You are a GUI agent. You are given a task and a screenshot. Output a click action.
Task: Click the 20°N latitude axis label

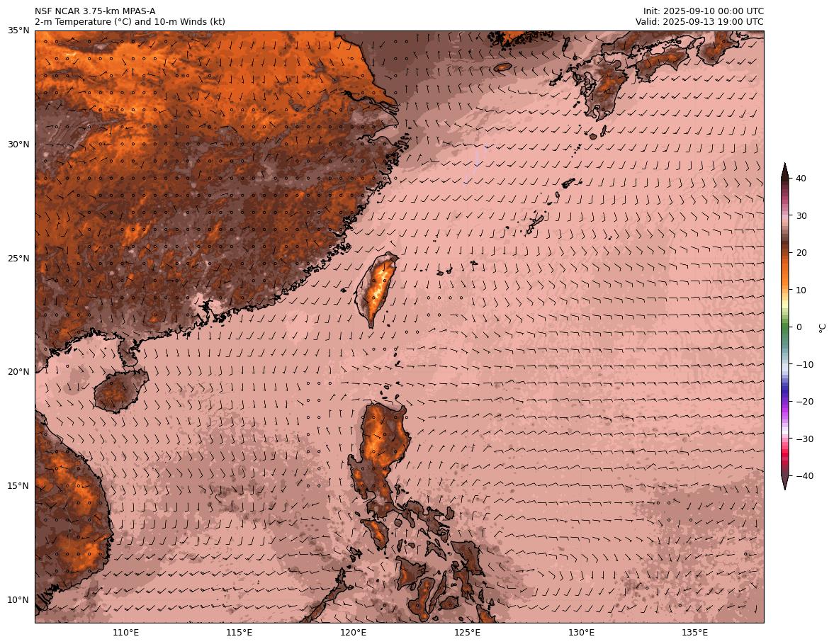[18, 372]
